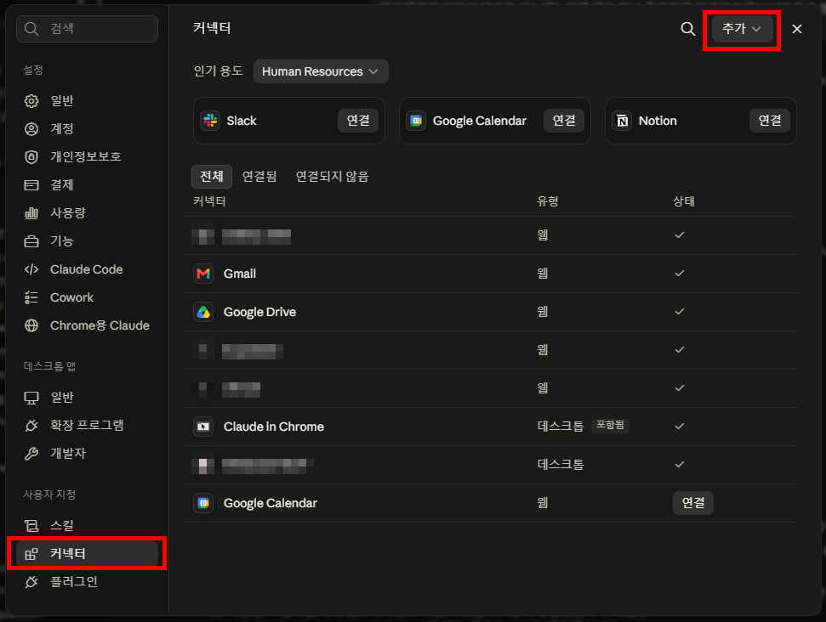Click the Gmail envelope icon

pyautogui.click(x=202, y=274)
